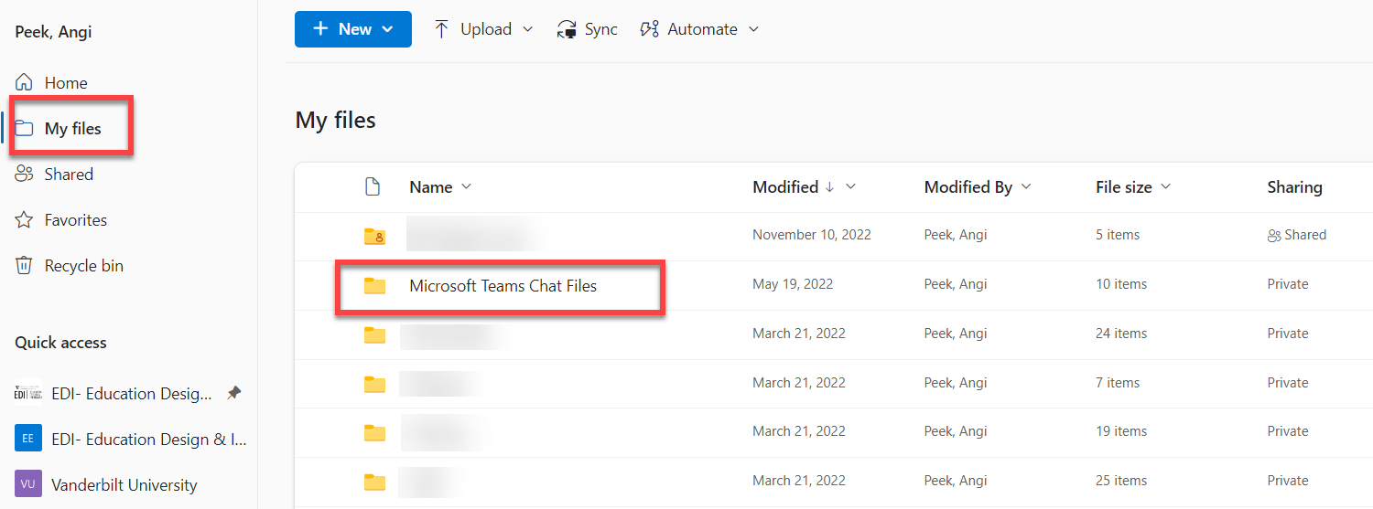The height and width of the screenshot is (509, 1373).
Task: Click the folder icon in the 19 items row
Action: tap(374, 432)
